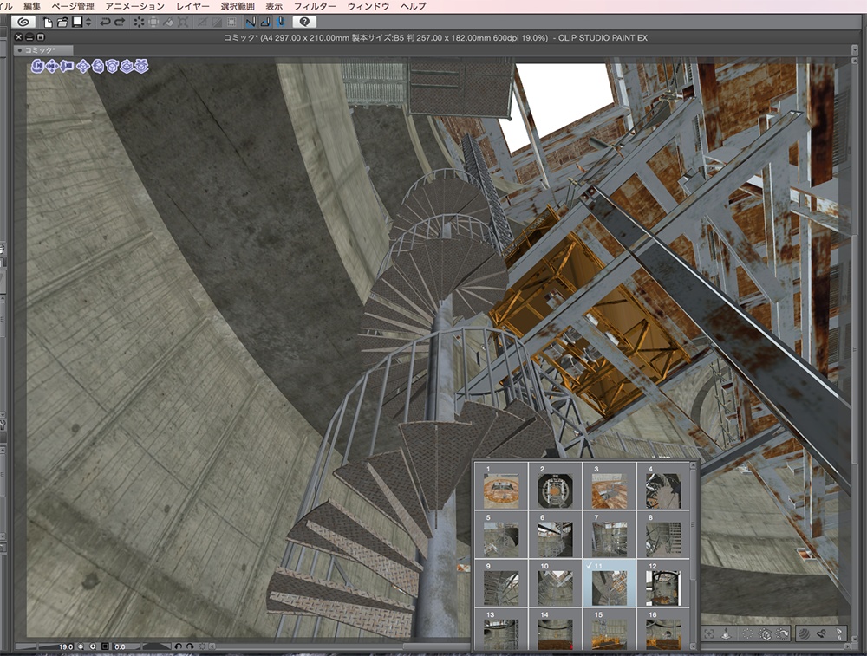Click the Rotate Camera manipulator icon

[x=38, y=66]
